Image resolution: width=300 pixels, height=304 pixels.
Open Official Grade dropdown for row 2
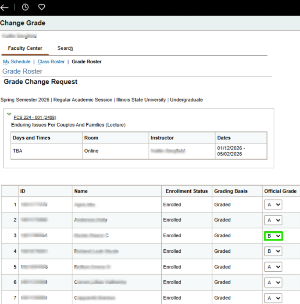(x=273, y=220)
